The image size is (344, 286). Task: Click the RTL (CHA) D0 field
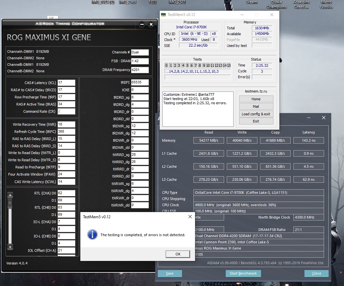coord(66,193)
